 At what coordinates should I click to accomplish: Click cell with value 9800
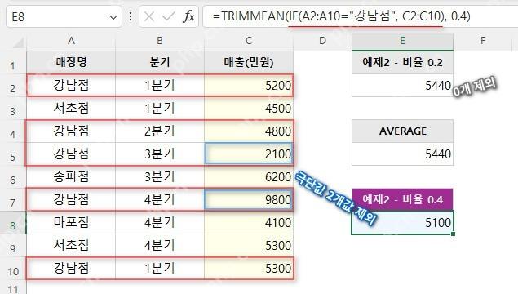click(x=249, y=199)
